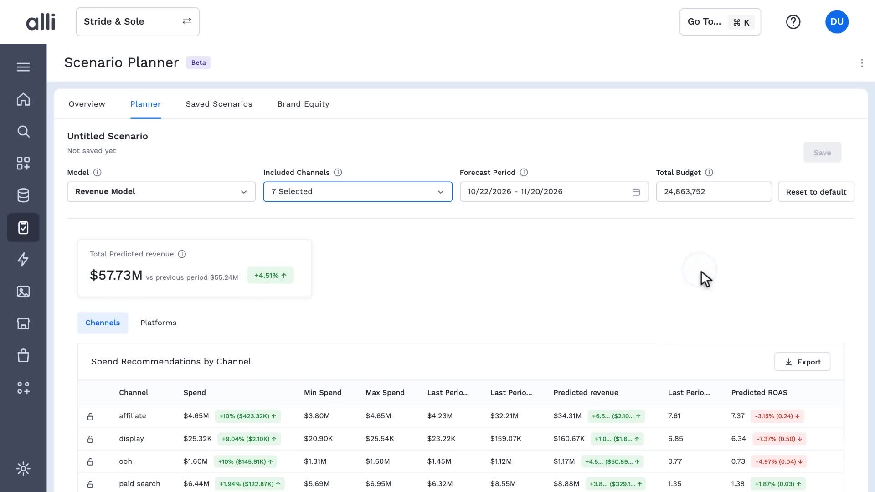Click the alli logo
Viewport: 875px width, 492px height.
point(41,22)
